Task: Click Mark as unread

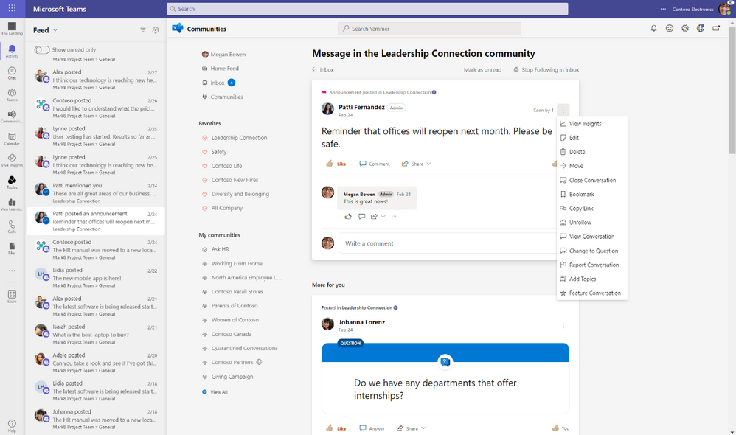Action: point(482,70)
